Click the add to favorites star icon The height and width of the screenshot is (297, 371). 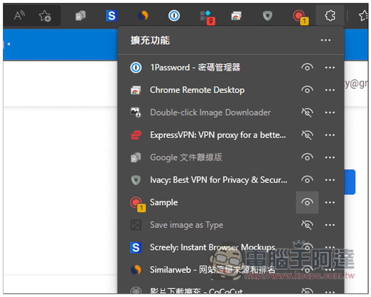pyautogui.click(x=45, y=16)
